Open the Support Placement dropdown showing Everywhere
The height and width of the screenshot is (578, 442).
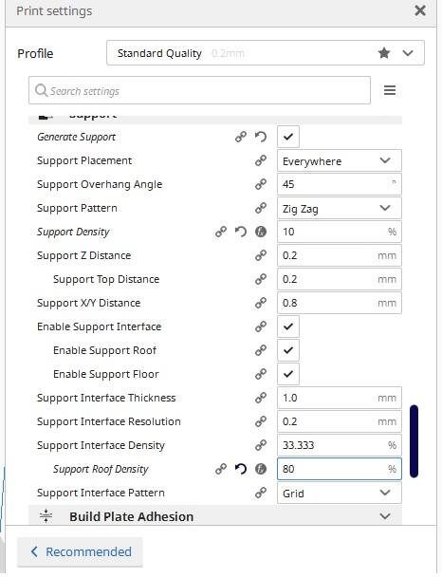(x=340, y=160)
